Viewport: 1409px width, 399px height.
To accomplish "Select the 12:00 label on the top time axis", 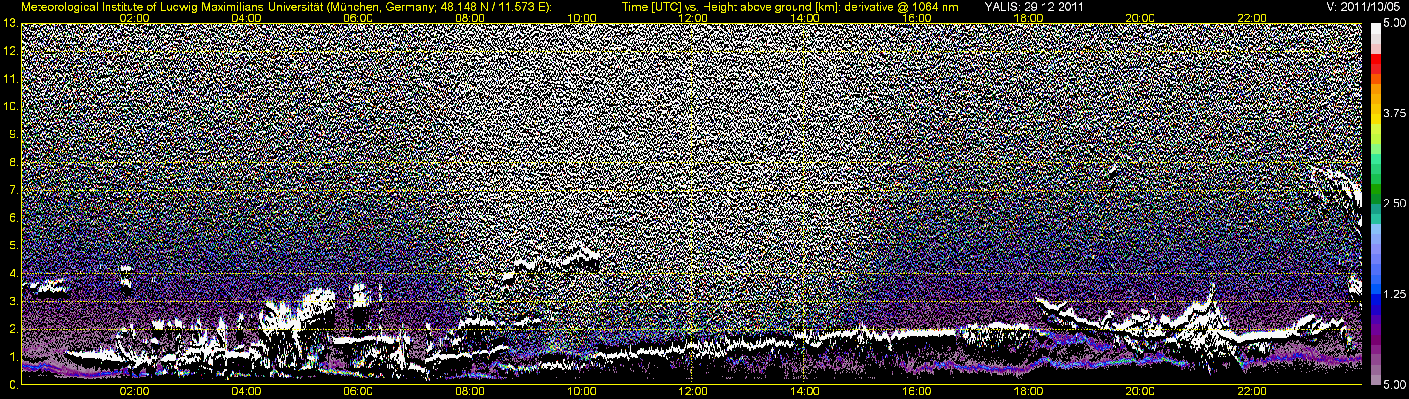I will click(693, 18).
